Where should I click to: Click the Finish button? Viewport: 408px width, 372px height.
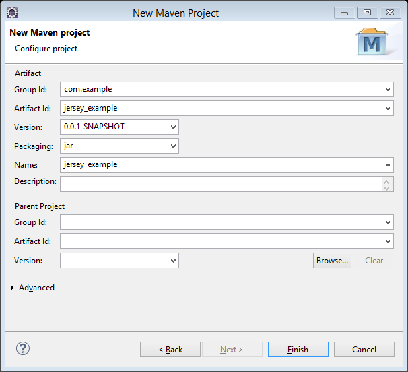(298, 350)
